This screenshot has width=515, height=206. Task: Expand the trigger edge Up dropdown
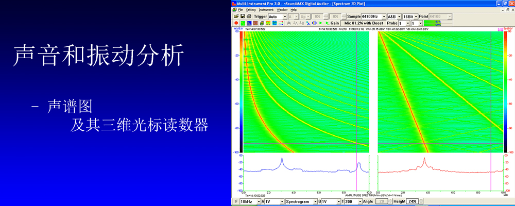click(x=308, y=16)
